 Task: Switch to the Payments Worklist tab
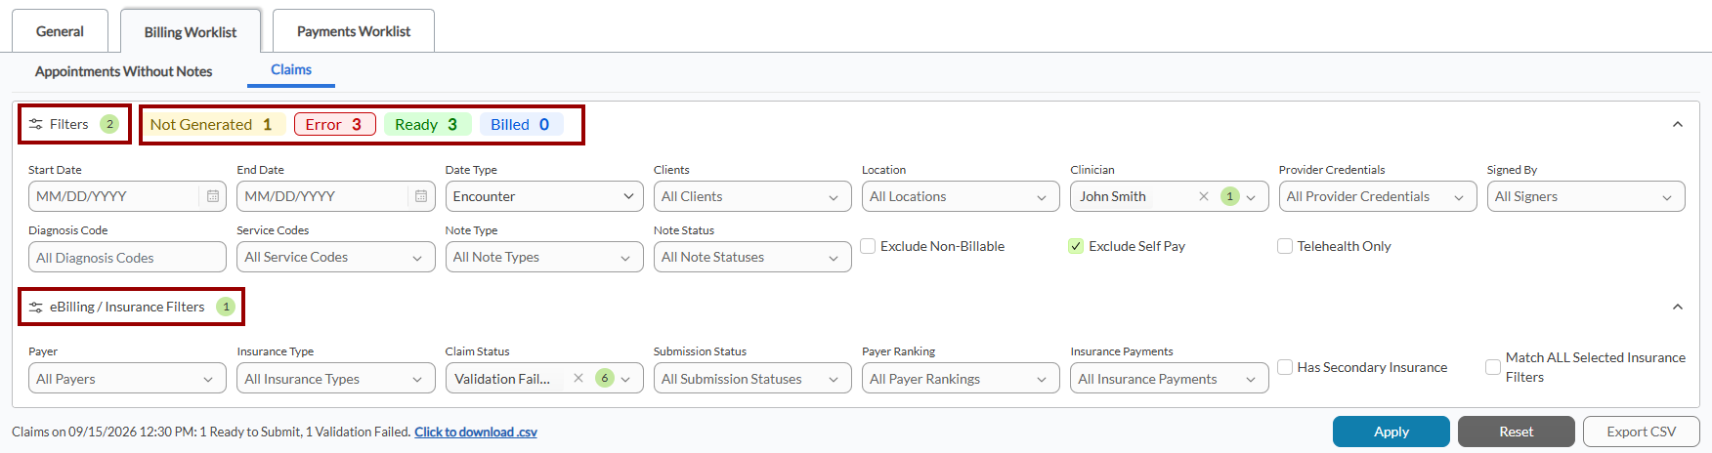354,31
